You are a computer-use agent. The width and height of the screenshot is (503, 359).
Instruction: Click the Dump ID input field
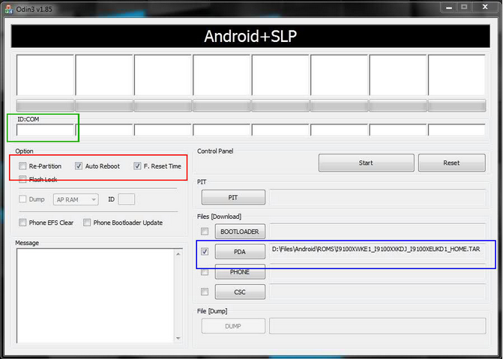[127, 199]
